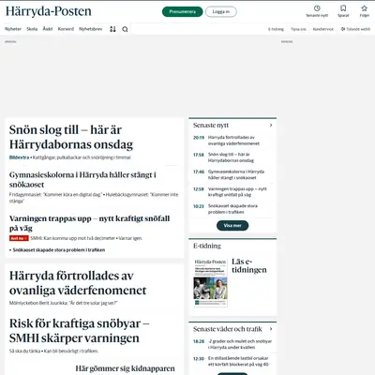Open headline Här gömmer sig kidnapparen
The width and height of the screenshot is (375, 375).
125,368
